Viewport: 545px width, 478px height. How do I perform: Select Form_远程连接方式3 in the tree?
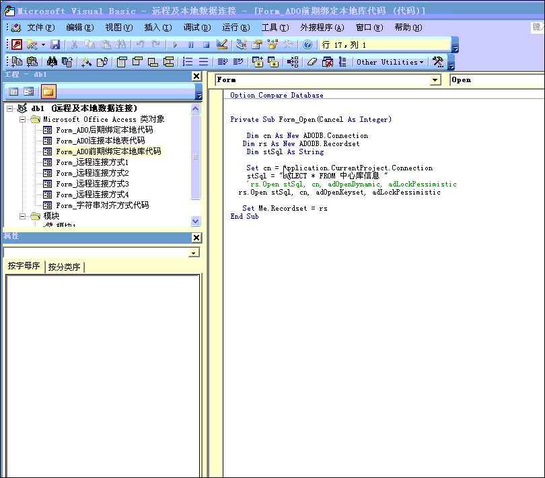[x=92, y=184]
